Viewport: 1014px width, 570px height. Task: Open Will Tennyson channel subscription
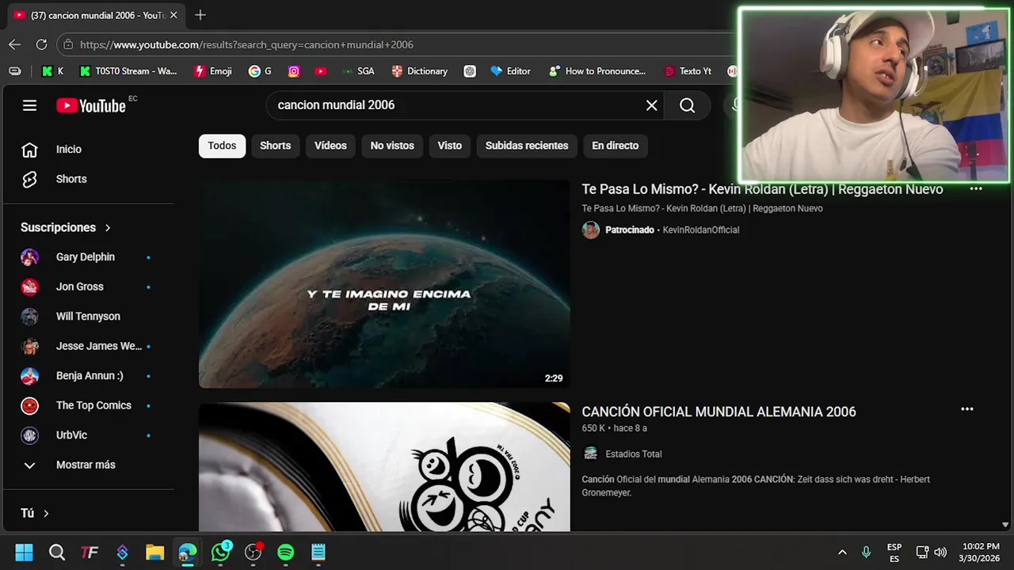(x=89, y=317)
